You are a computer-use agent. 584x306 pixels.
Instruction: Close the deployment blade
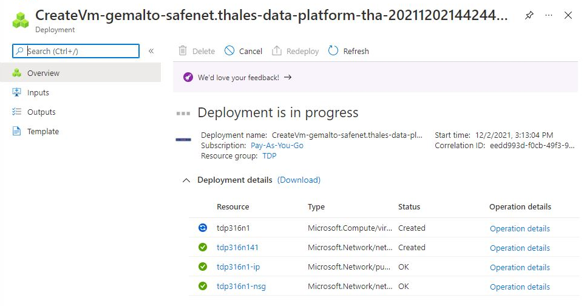click(568, 16)
